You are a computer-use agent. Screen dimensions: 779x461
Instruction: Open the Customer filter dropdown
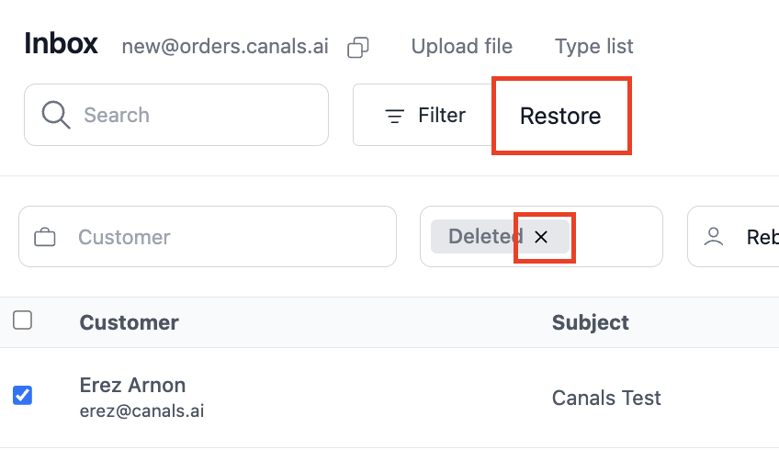tap(208, 236)
